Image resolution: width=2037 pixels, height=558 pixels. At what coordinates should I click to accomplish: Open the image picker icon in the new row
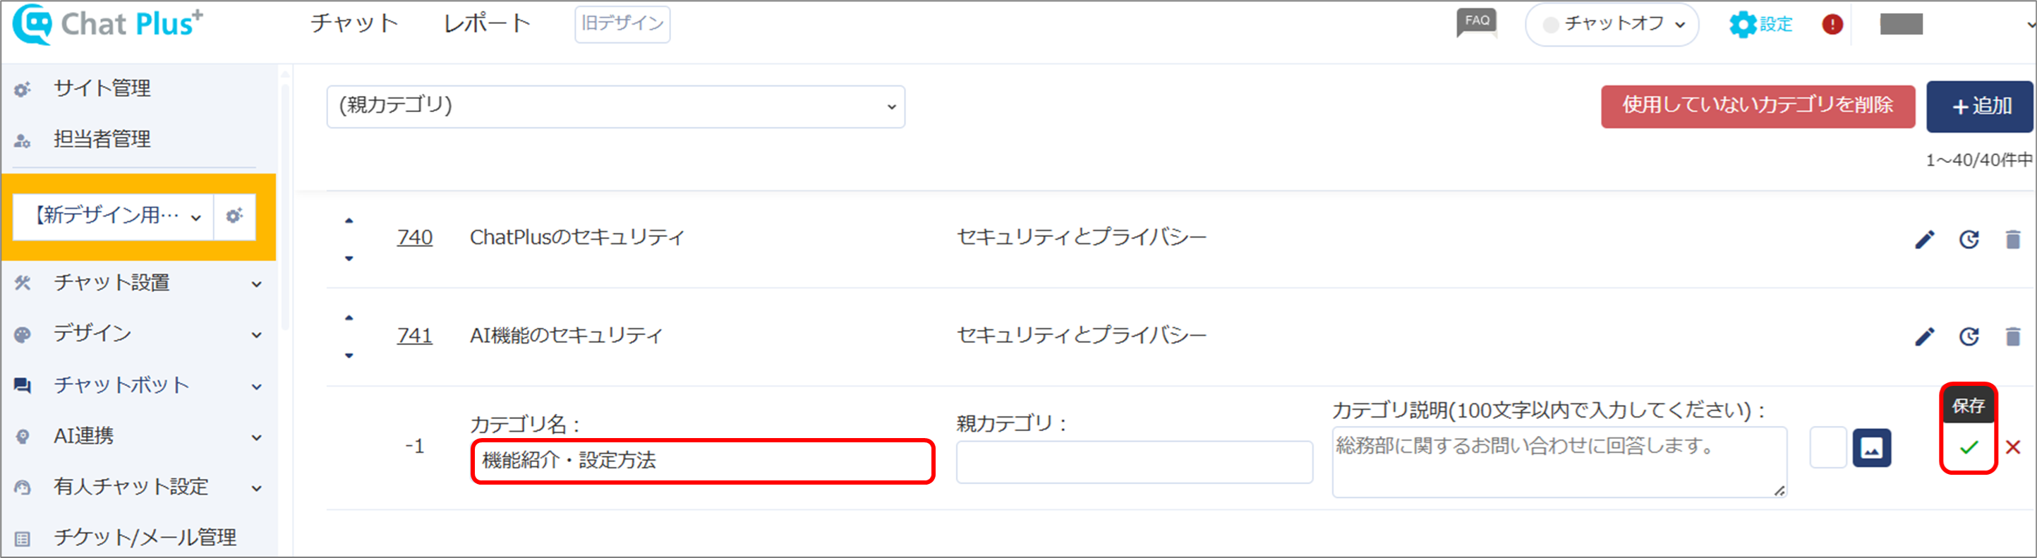(x=1871, y=448)
